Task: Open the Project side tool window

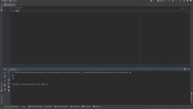Action: 2,7
